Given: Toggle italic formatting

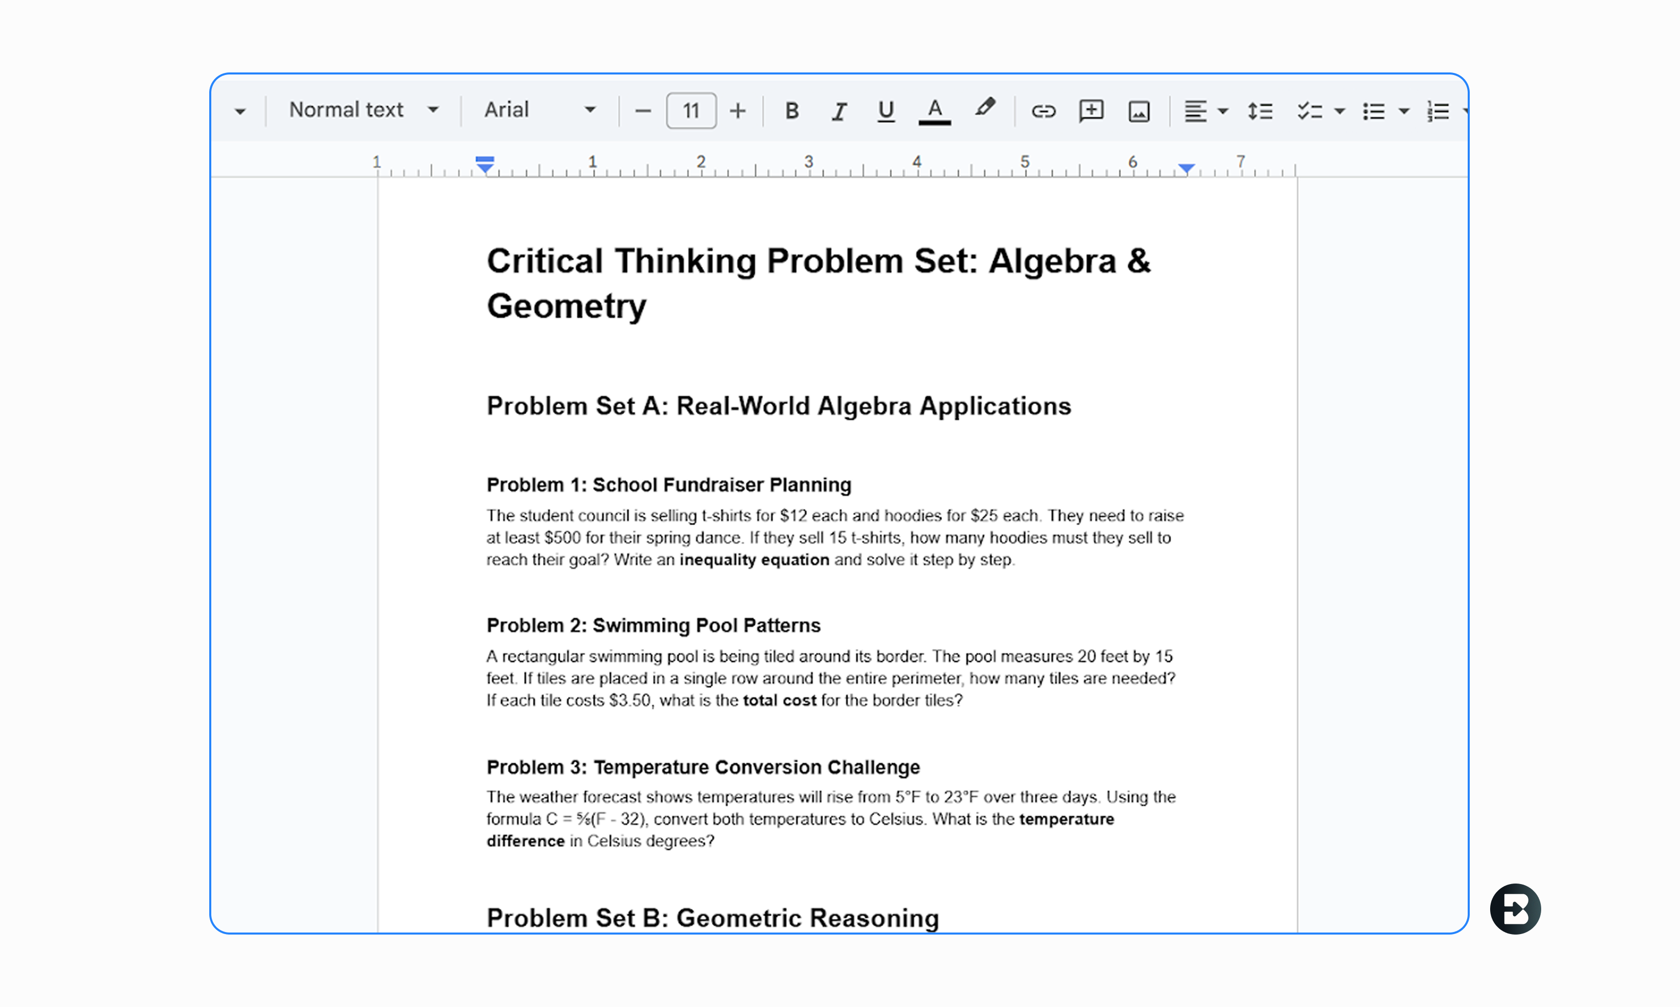Looking at the screenshot, I should pos(839,111).
